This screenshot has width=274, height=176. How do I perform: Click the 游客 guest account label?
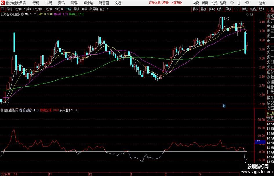(x=262, y=3)
